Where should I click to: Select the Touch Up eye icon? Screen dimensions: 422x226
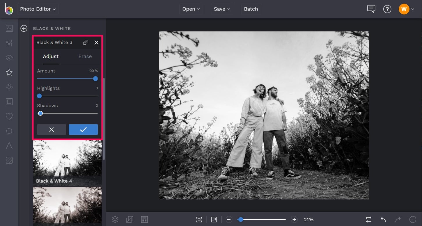click(x=9, y=58)
